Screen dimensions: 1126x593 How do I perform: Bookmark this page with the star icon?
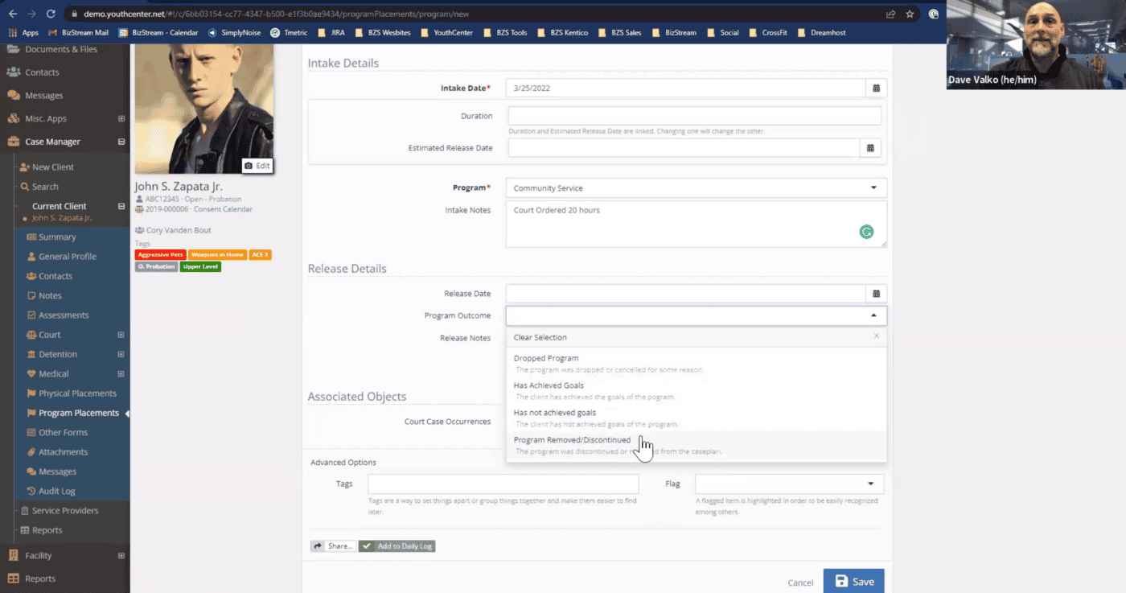(910, 14)
